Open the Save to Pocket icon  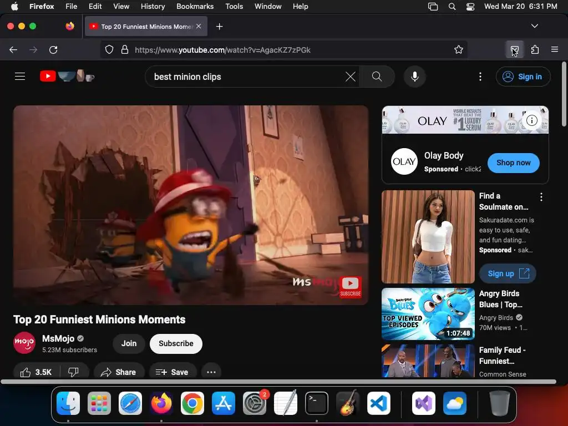click(514, 49)
